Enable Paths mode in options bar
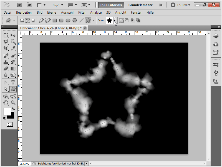 pyautogui.click(x=27, y=20)
